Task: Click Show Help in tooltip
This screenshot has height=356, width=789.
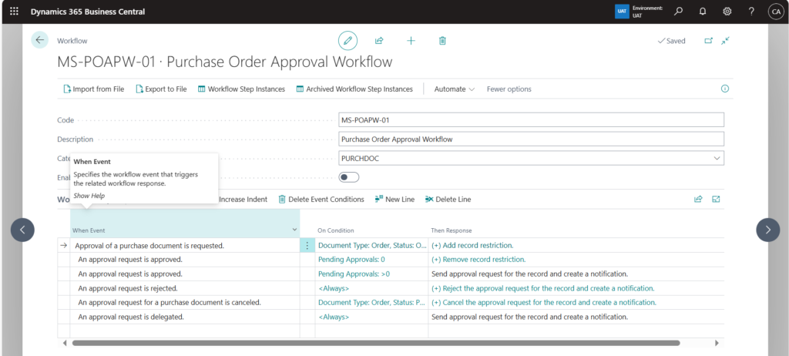Action: tap(89, 196)
